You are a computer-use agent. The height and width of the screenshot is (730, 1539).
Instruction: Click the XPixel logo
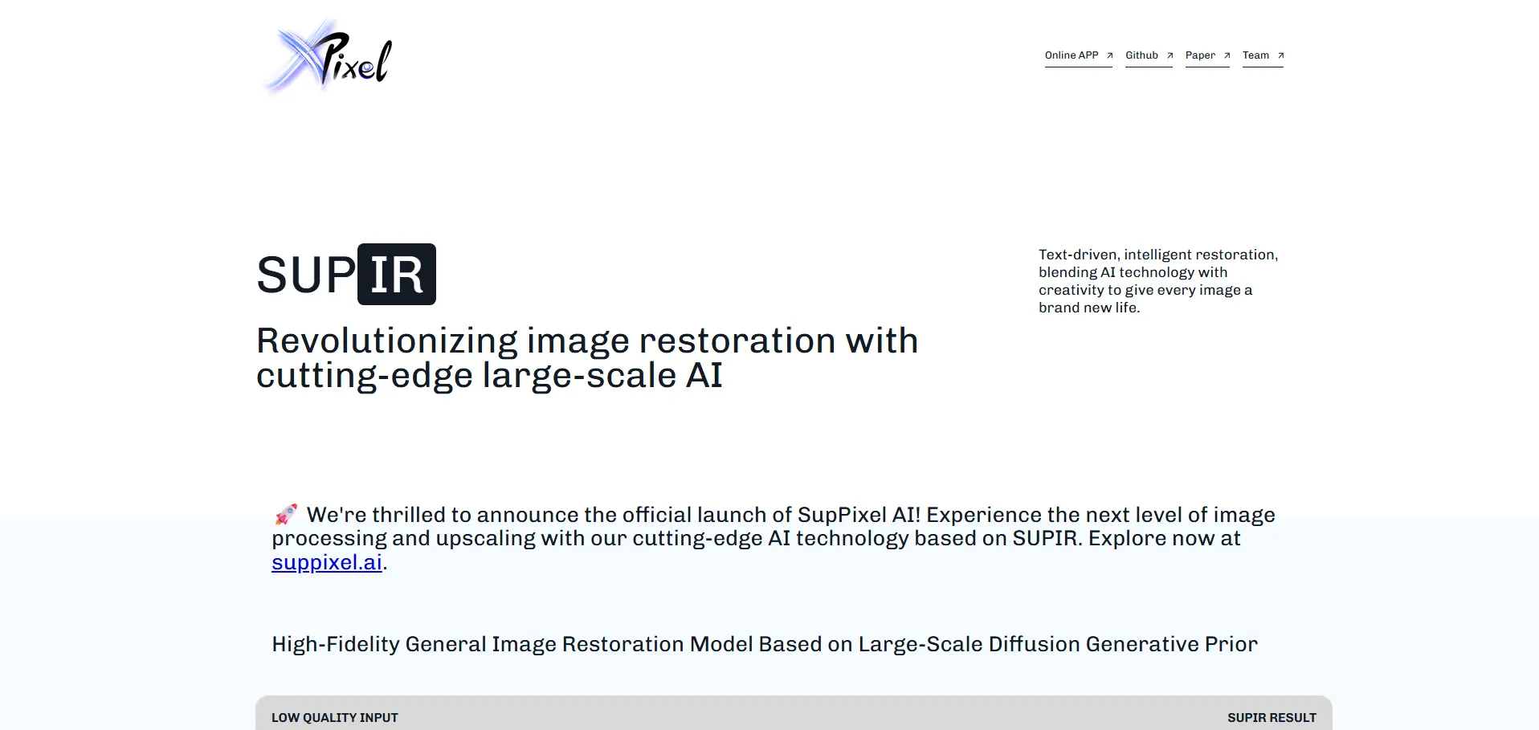tap(328, 56)
